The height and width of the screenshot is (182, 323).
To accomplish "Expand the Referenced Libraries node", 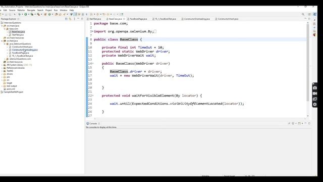I will click(2, 68).
